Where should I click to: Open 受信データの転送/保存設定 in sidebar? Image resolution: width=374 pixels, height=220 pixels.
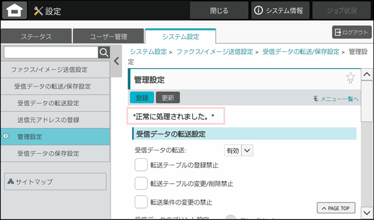click(x=55, y=86)
